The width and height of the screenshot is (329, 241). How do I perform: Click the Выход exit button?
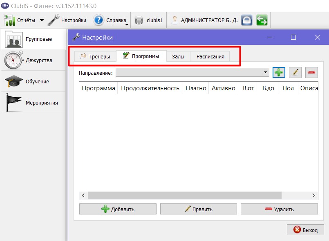(x=306, y=230)
